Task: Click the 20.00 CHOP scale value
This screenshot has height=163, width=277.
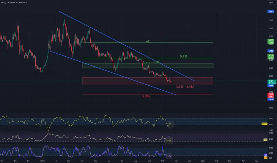Action: 271,130
